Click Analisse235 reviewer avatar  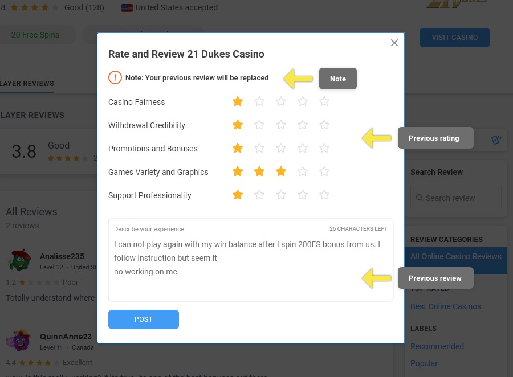click(18, 261)
